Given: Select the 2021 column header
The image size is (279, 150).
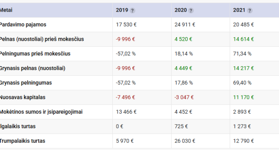Looking at the screenshot, I should click(239, 10).
